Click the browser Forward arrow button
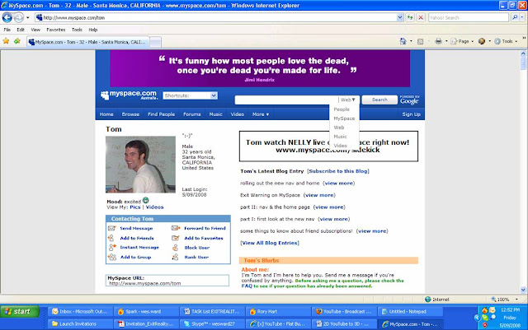Image resolution: width=528 pixels, height=330 pixels. [19, 17]
